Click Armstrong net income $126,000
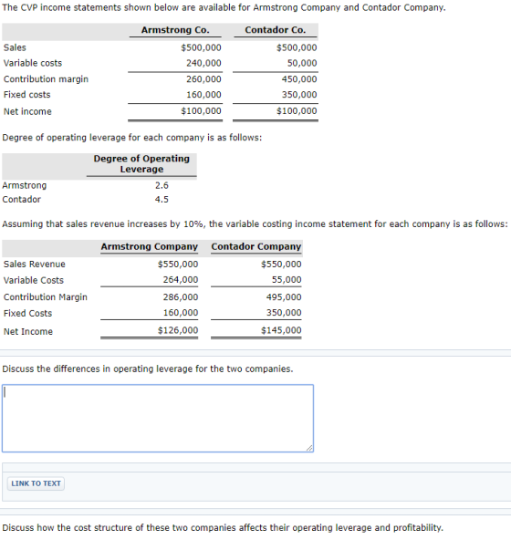 point(178,330)
